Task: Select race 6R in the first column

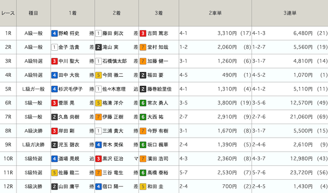Action: (x=8, y=103)
